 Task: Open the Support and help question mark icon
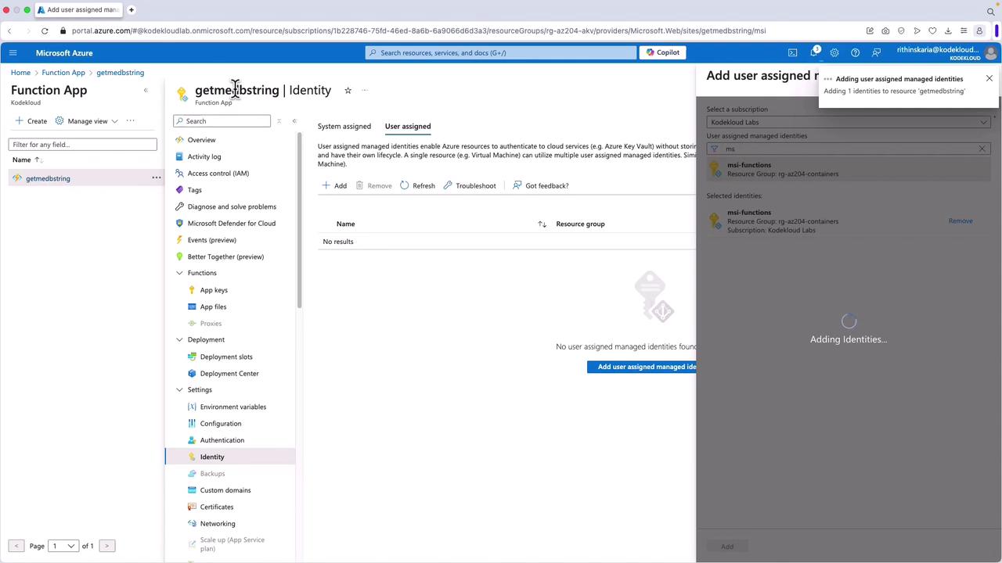[855, 52]
